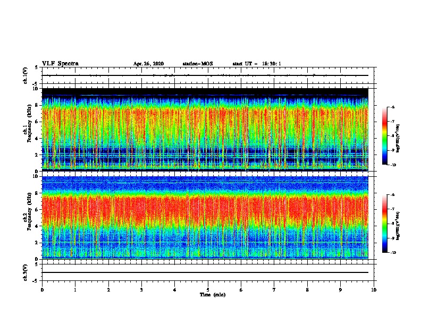Select the "start UT = 18:30:1" text

257,64
